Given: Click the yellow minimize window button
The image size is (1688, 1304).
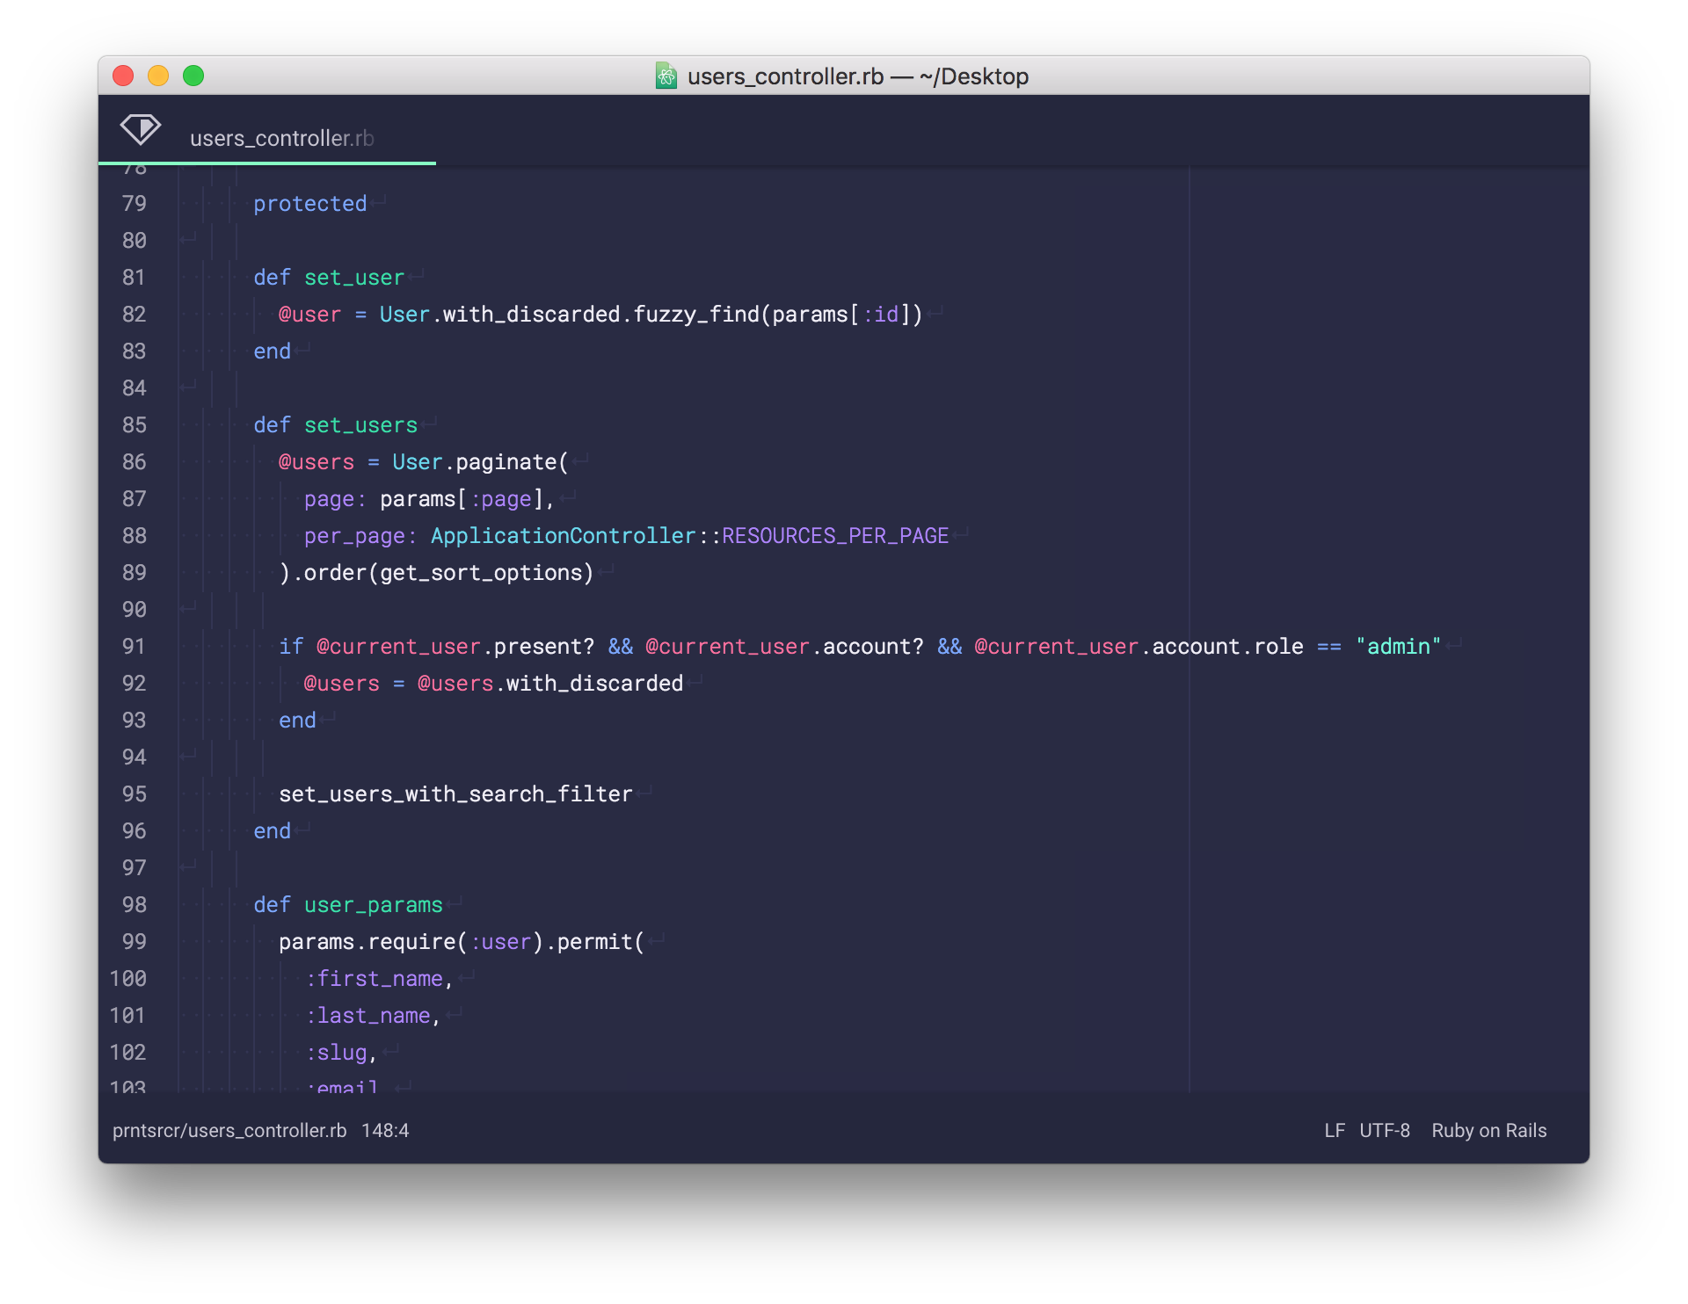Looking at the screenshot, I should pos(158,76).
